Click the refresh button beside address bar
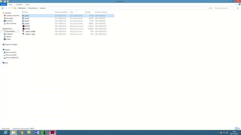 (211, 8)
